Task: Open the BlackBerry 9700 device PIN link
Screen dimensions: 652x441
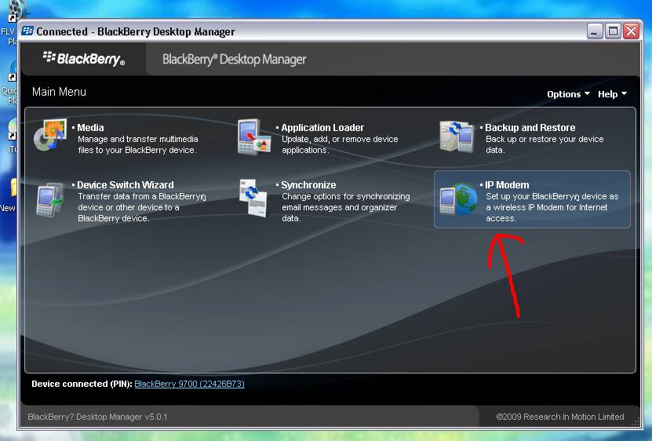Action: click(x=189, y=384)
